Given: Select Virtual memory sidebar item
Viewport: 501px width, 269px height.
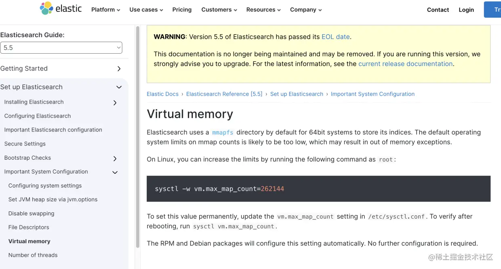Looking at the screenshot, I should click(x=29, y=241).
